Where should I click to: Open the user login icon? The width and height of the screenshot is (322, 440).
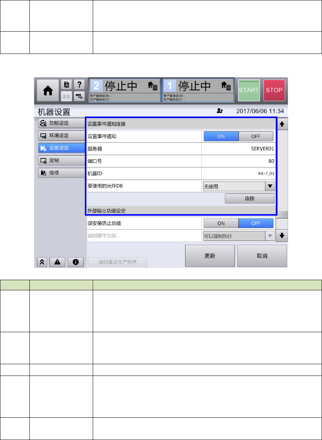pos(66,97)
